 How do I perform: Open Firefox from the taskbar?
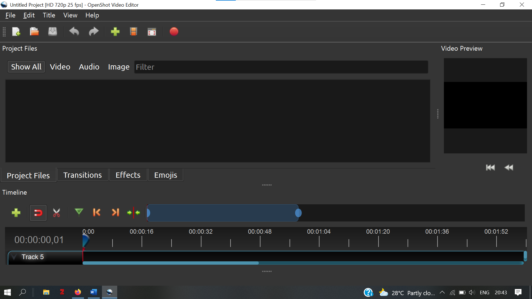[x=78, y=292]
